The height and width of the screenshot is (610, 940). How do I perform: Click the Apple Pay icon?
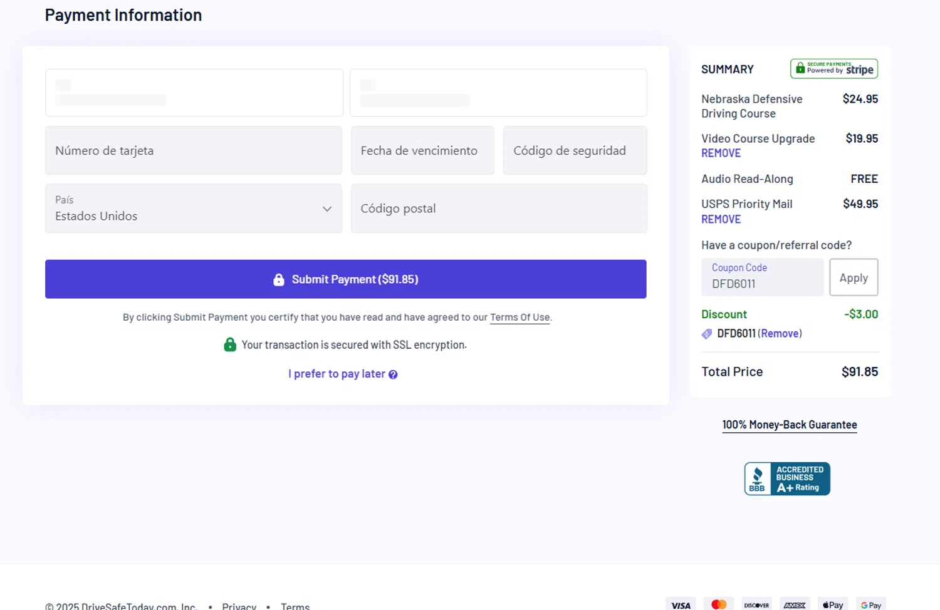tap(833, 604)
